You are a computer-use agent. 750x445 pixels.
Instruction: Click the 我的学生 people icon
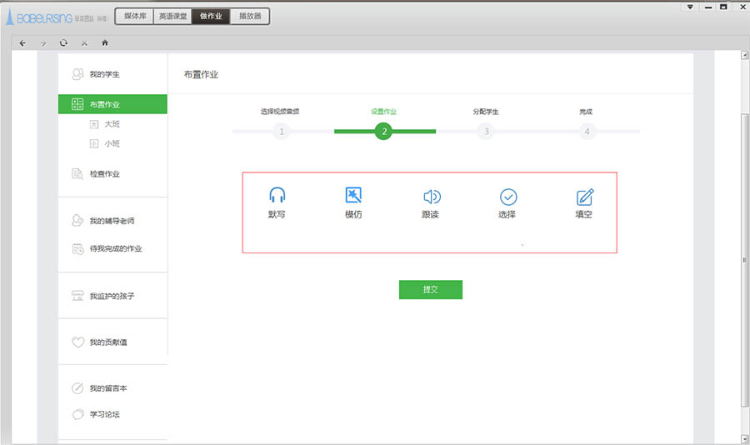click(x=77, y=74)
